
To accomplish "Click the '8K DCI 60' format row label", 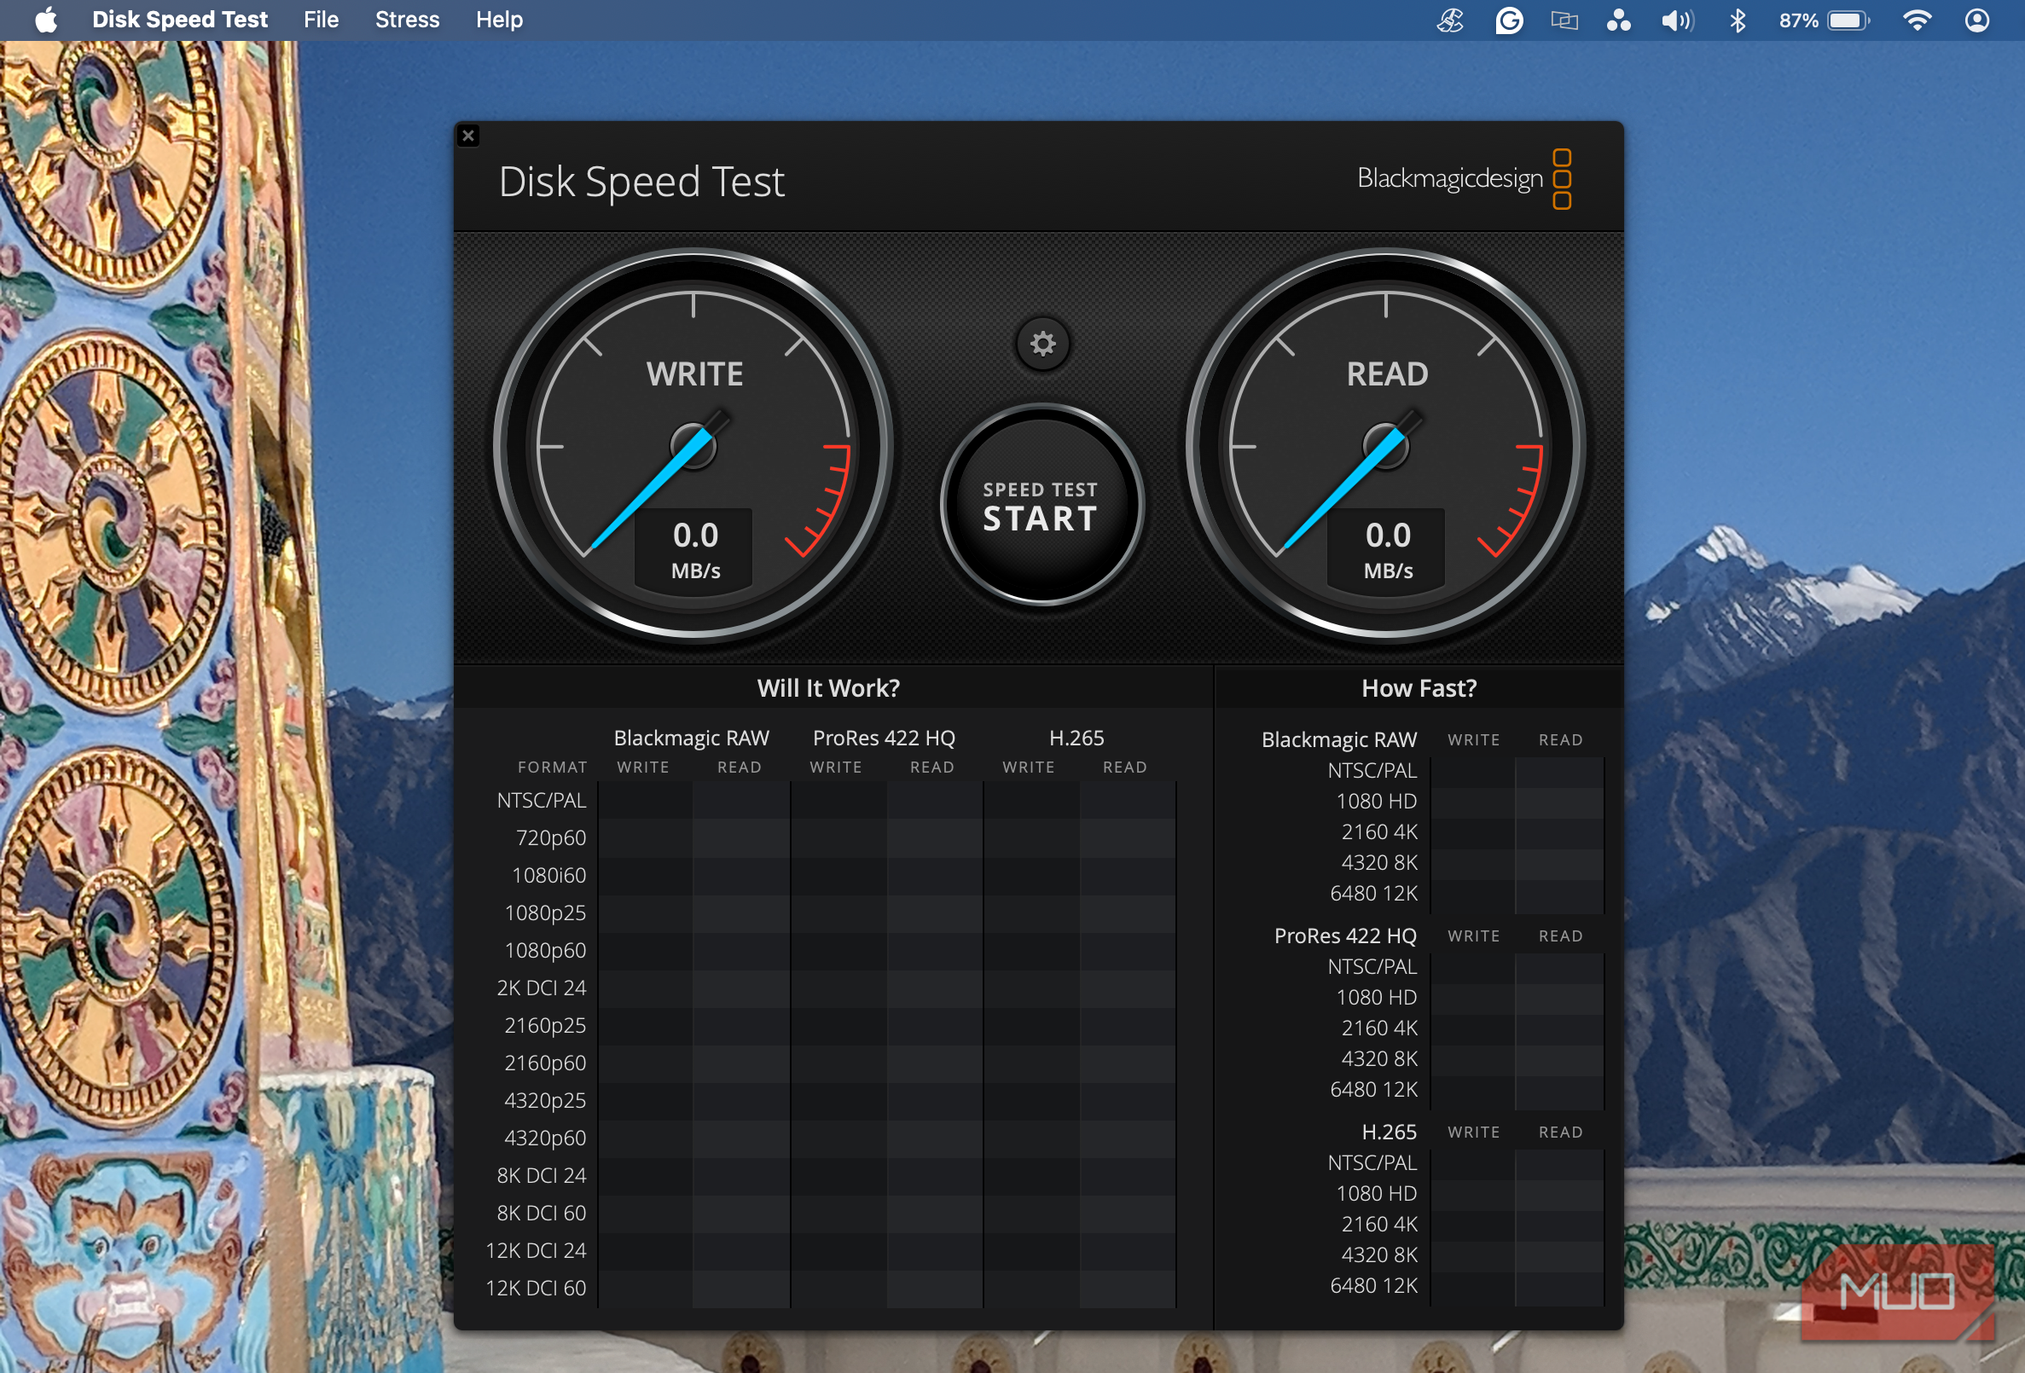I will point(541,1213).
